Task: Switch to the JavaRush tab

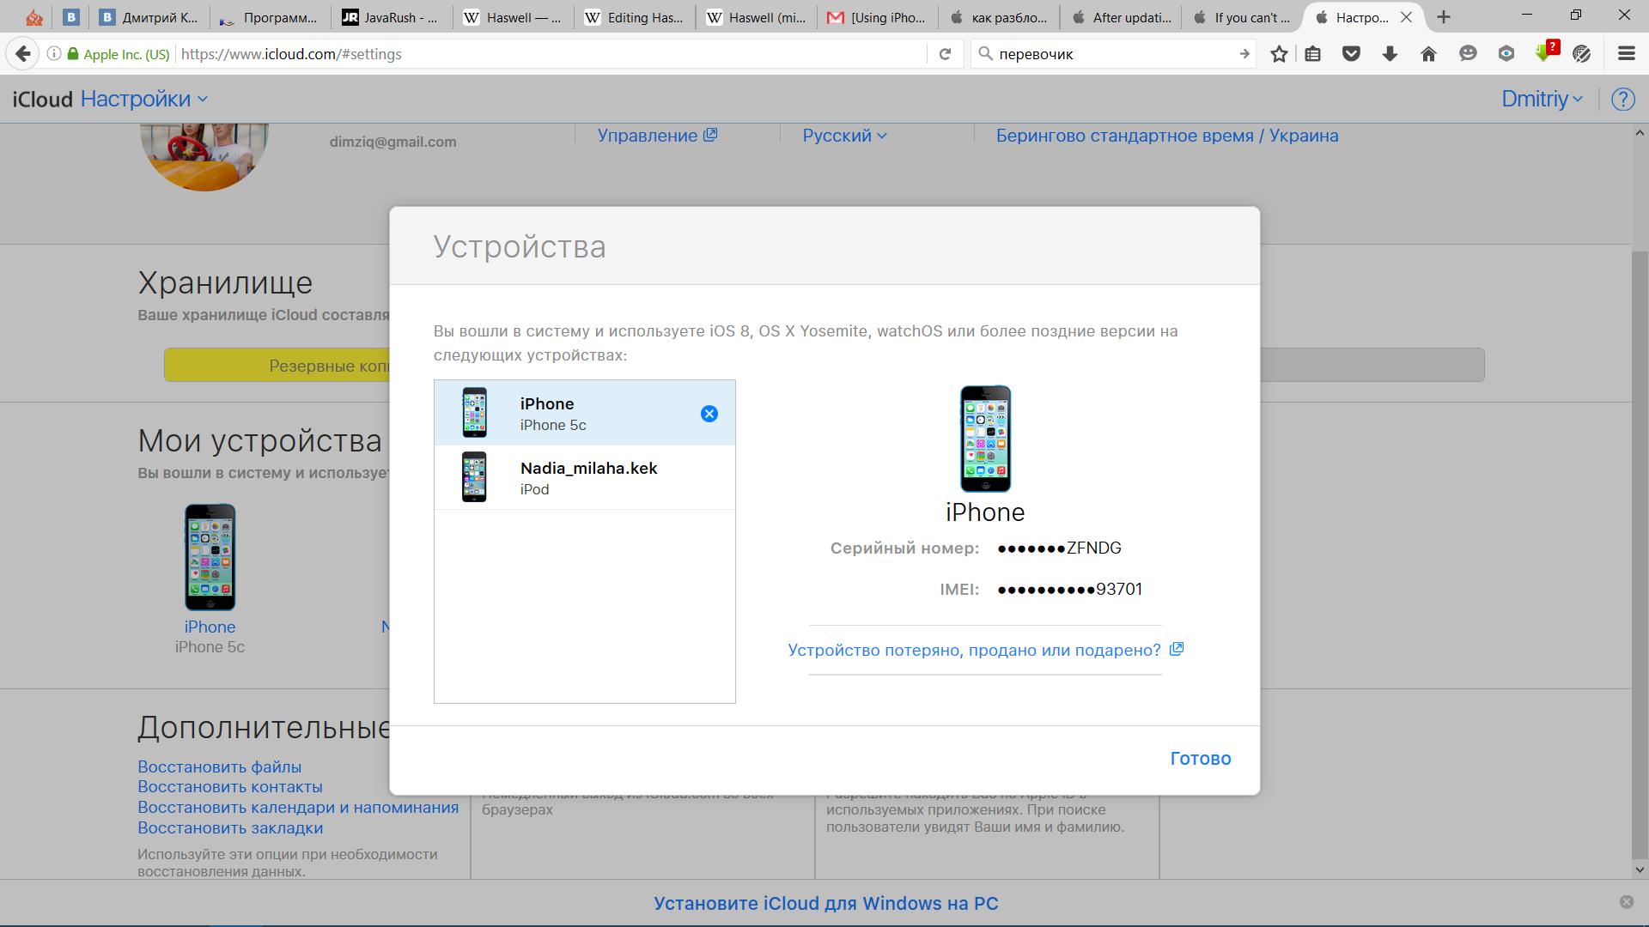Action: (391, 17)
